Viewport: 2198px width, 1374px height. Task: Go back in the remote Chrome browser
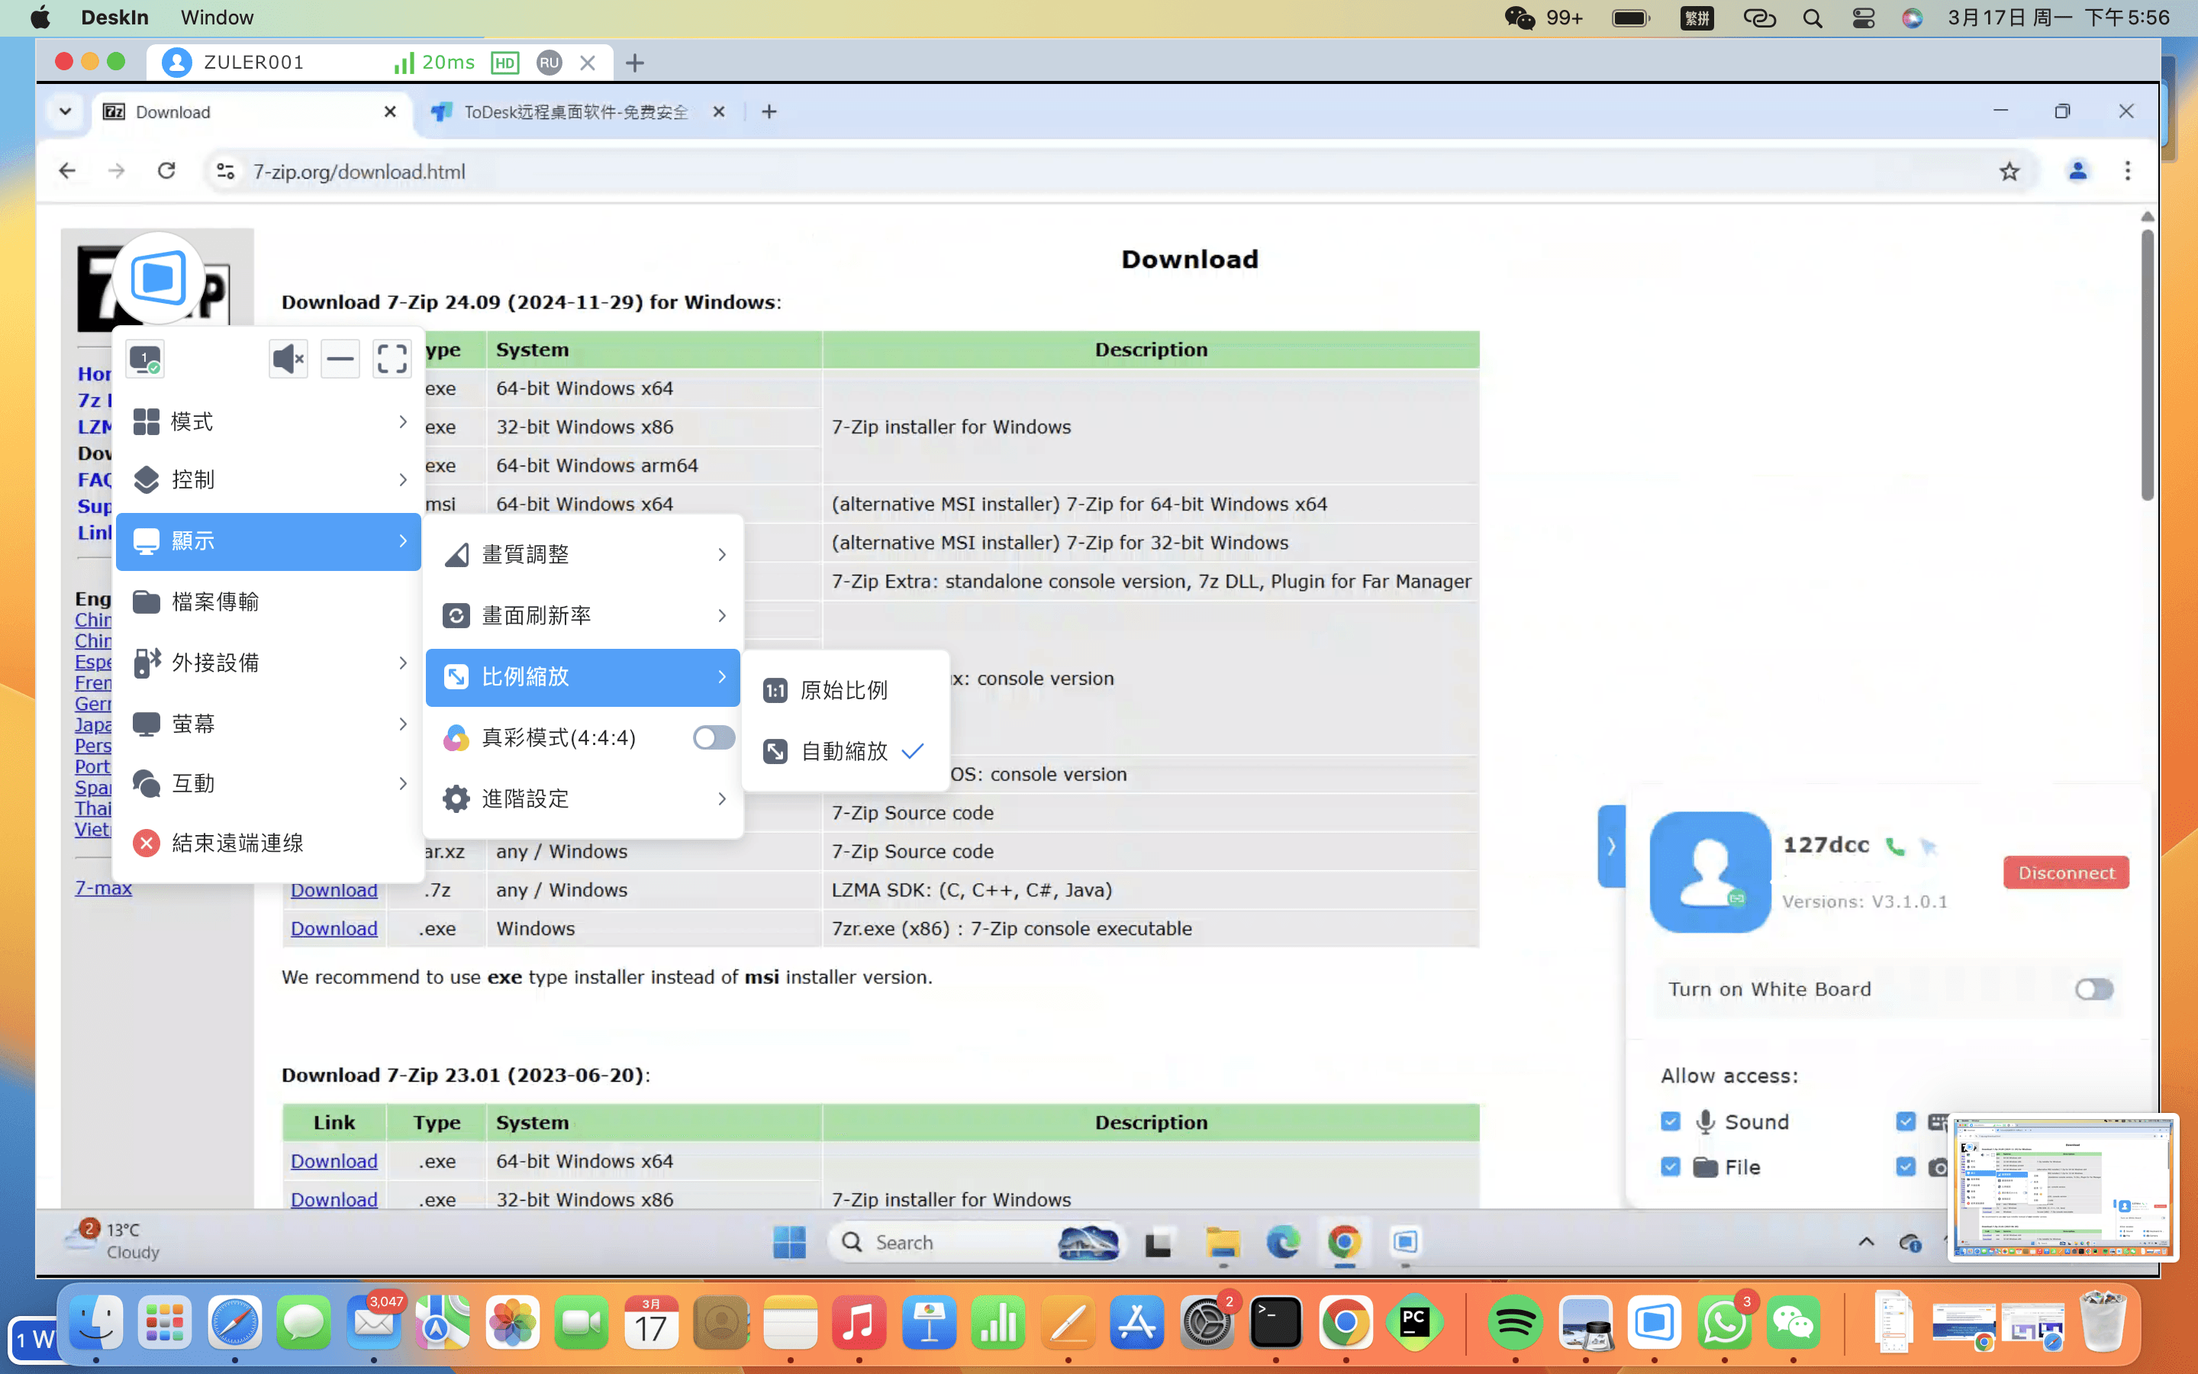[x=67, y=171]
